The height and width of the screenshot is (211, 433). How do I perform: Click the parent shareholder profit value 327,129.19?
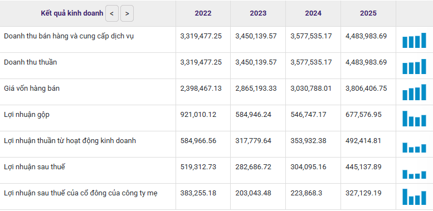coord(363,193)
